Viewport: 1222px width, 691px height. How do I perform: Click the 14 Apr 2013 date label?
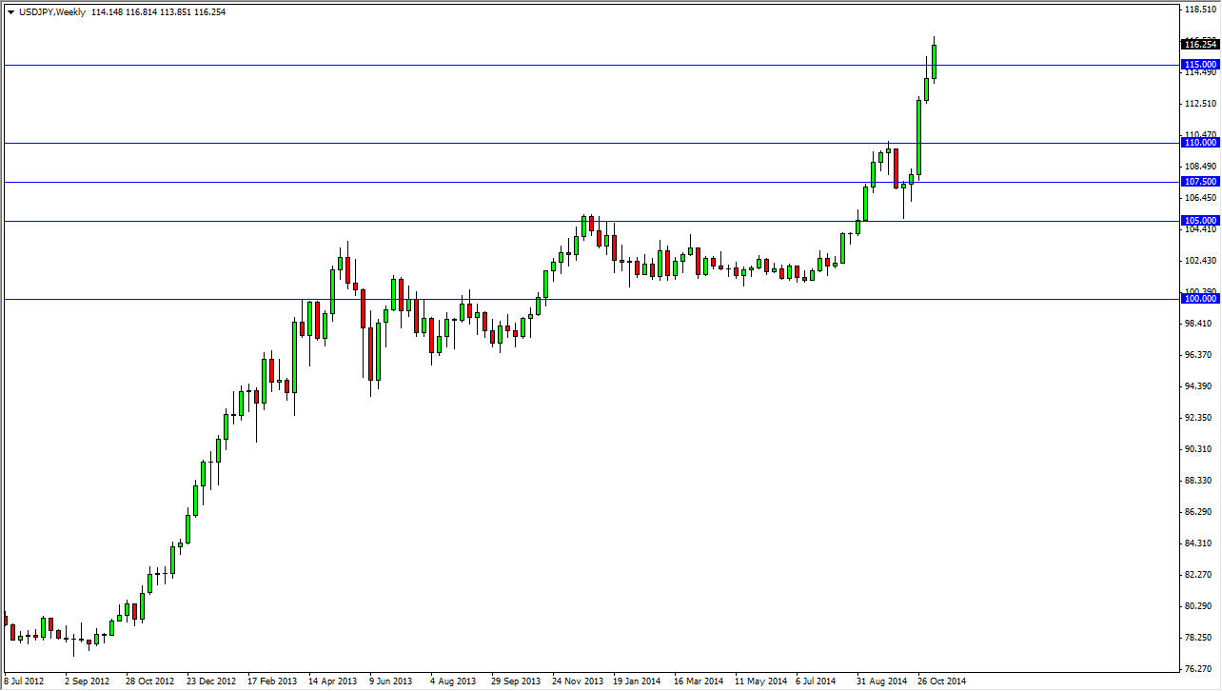coord(331,681)
